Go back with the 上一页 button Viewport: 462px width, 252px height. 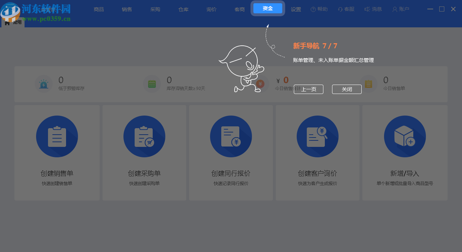tap(308, 89)
